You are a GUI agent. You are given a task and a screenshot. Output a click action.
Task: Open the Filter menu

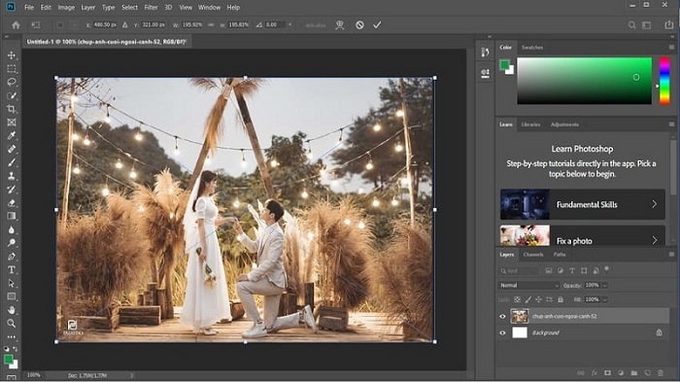point(151,8)
